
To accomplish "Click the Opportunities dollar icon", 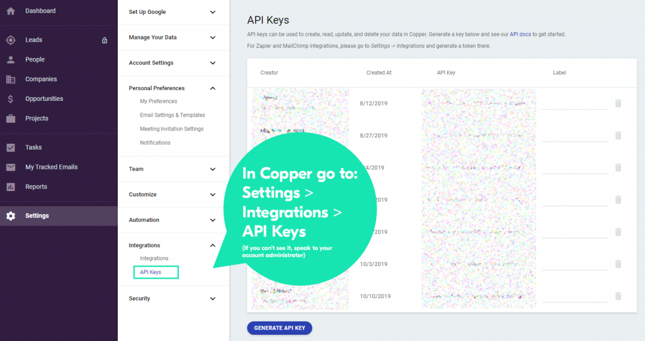I will 11,99.
